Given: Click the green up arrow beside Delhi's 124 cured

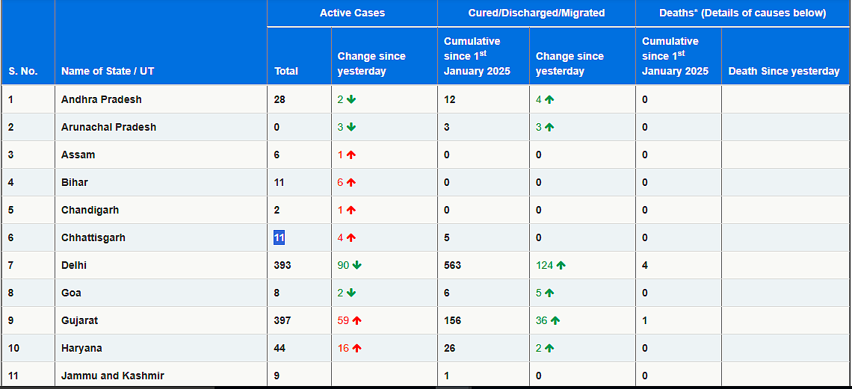Looking at the screenshot, I should [x=561, y=265].
